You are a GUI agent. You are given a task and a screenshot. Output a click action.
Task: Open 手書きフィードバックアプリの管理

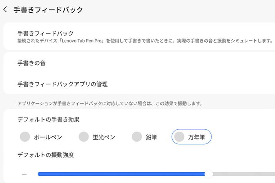point(62,84)
